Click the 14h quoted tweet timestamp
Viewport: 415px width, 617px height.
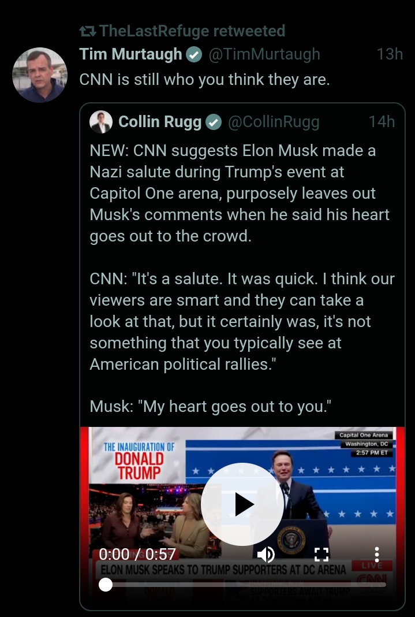[x=382, y=122]
